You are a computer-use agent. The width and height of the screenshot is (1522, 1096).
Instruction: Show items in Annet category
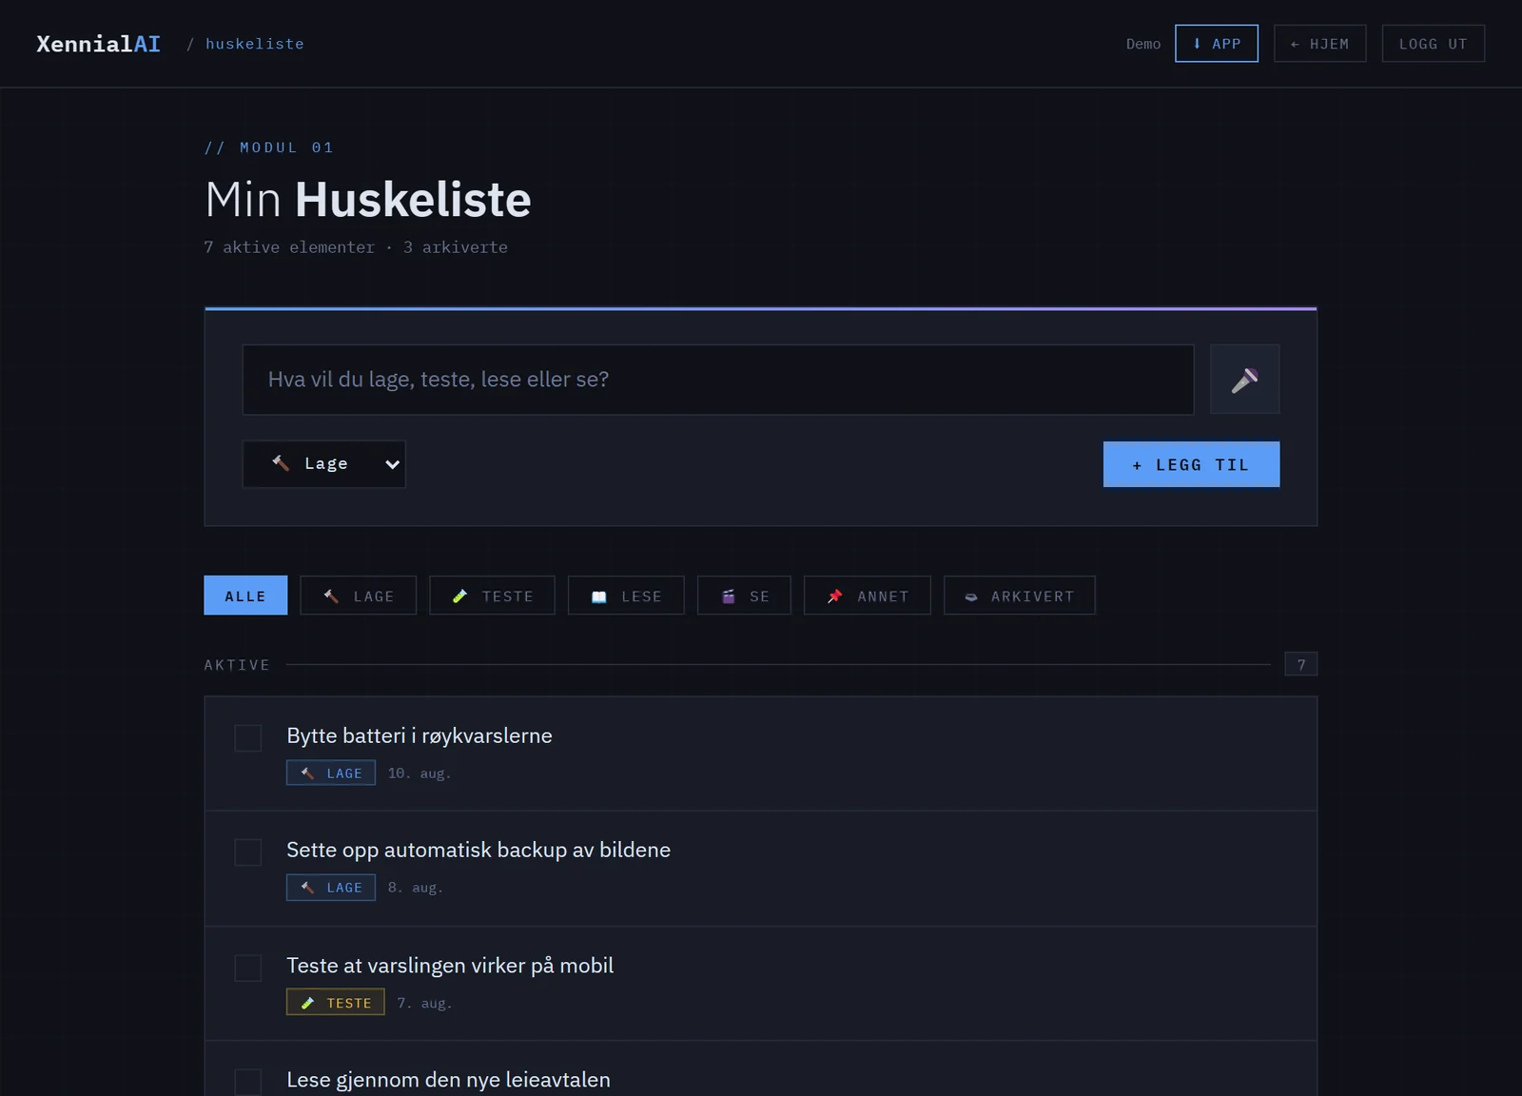[868, 596]
